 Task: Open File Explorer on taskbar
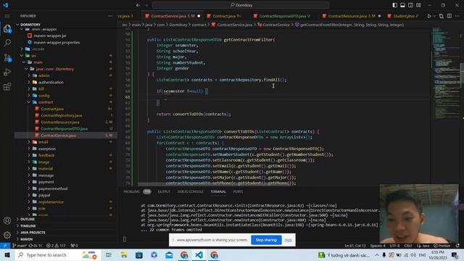click(x=124, y=254)
